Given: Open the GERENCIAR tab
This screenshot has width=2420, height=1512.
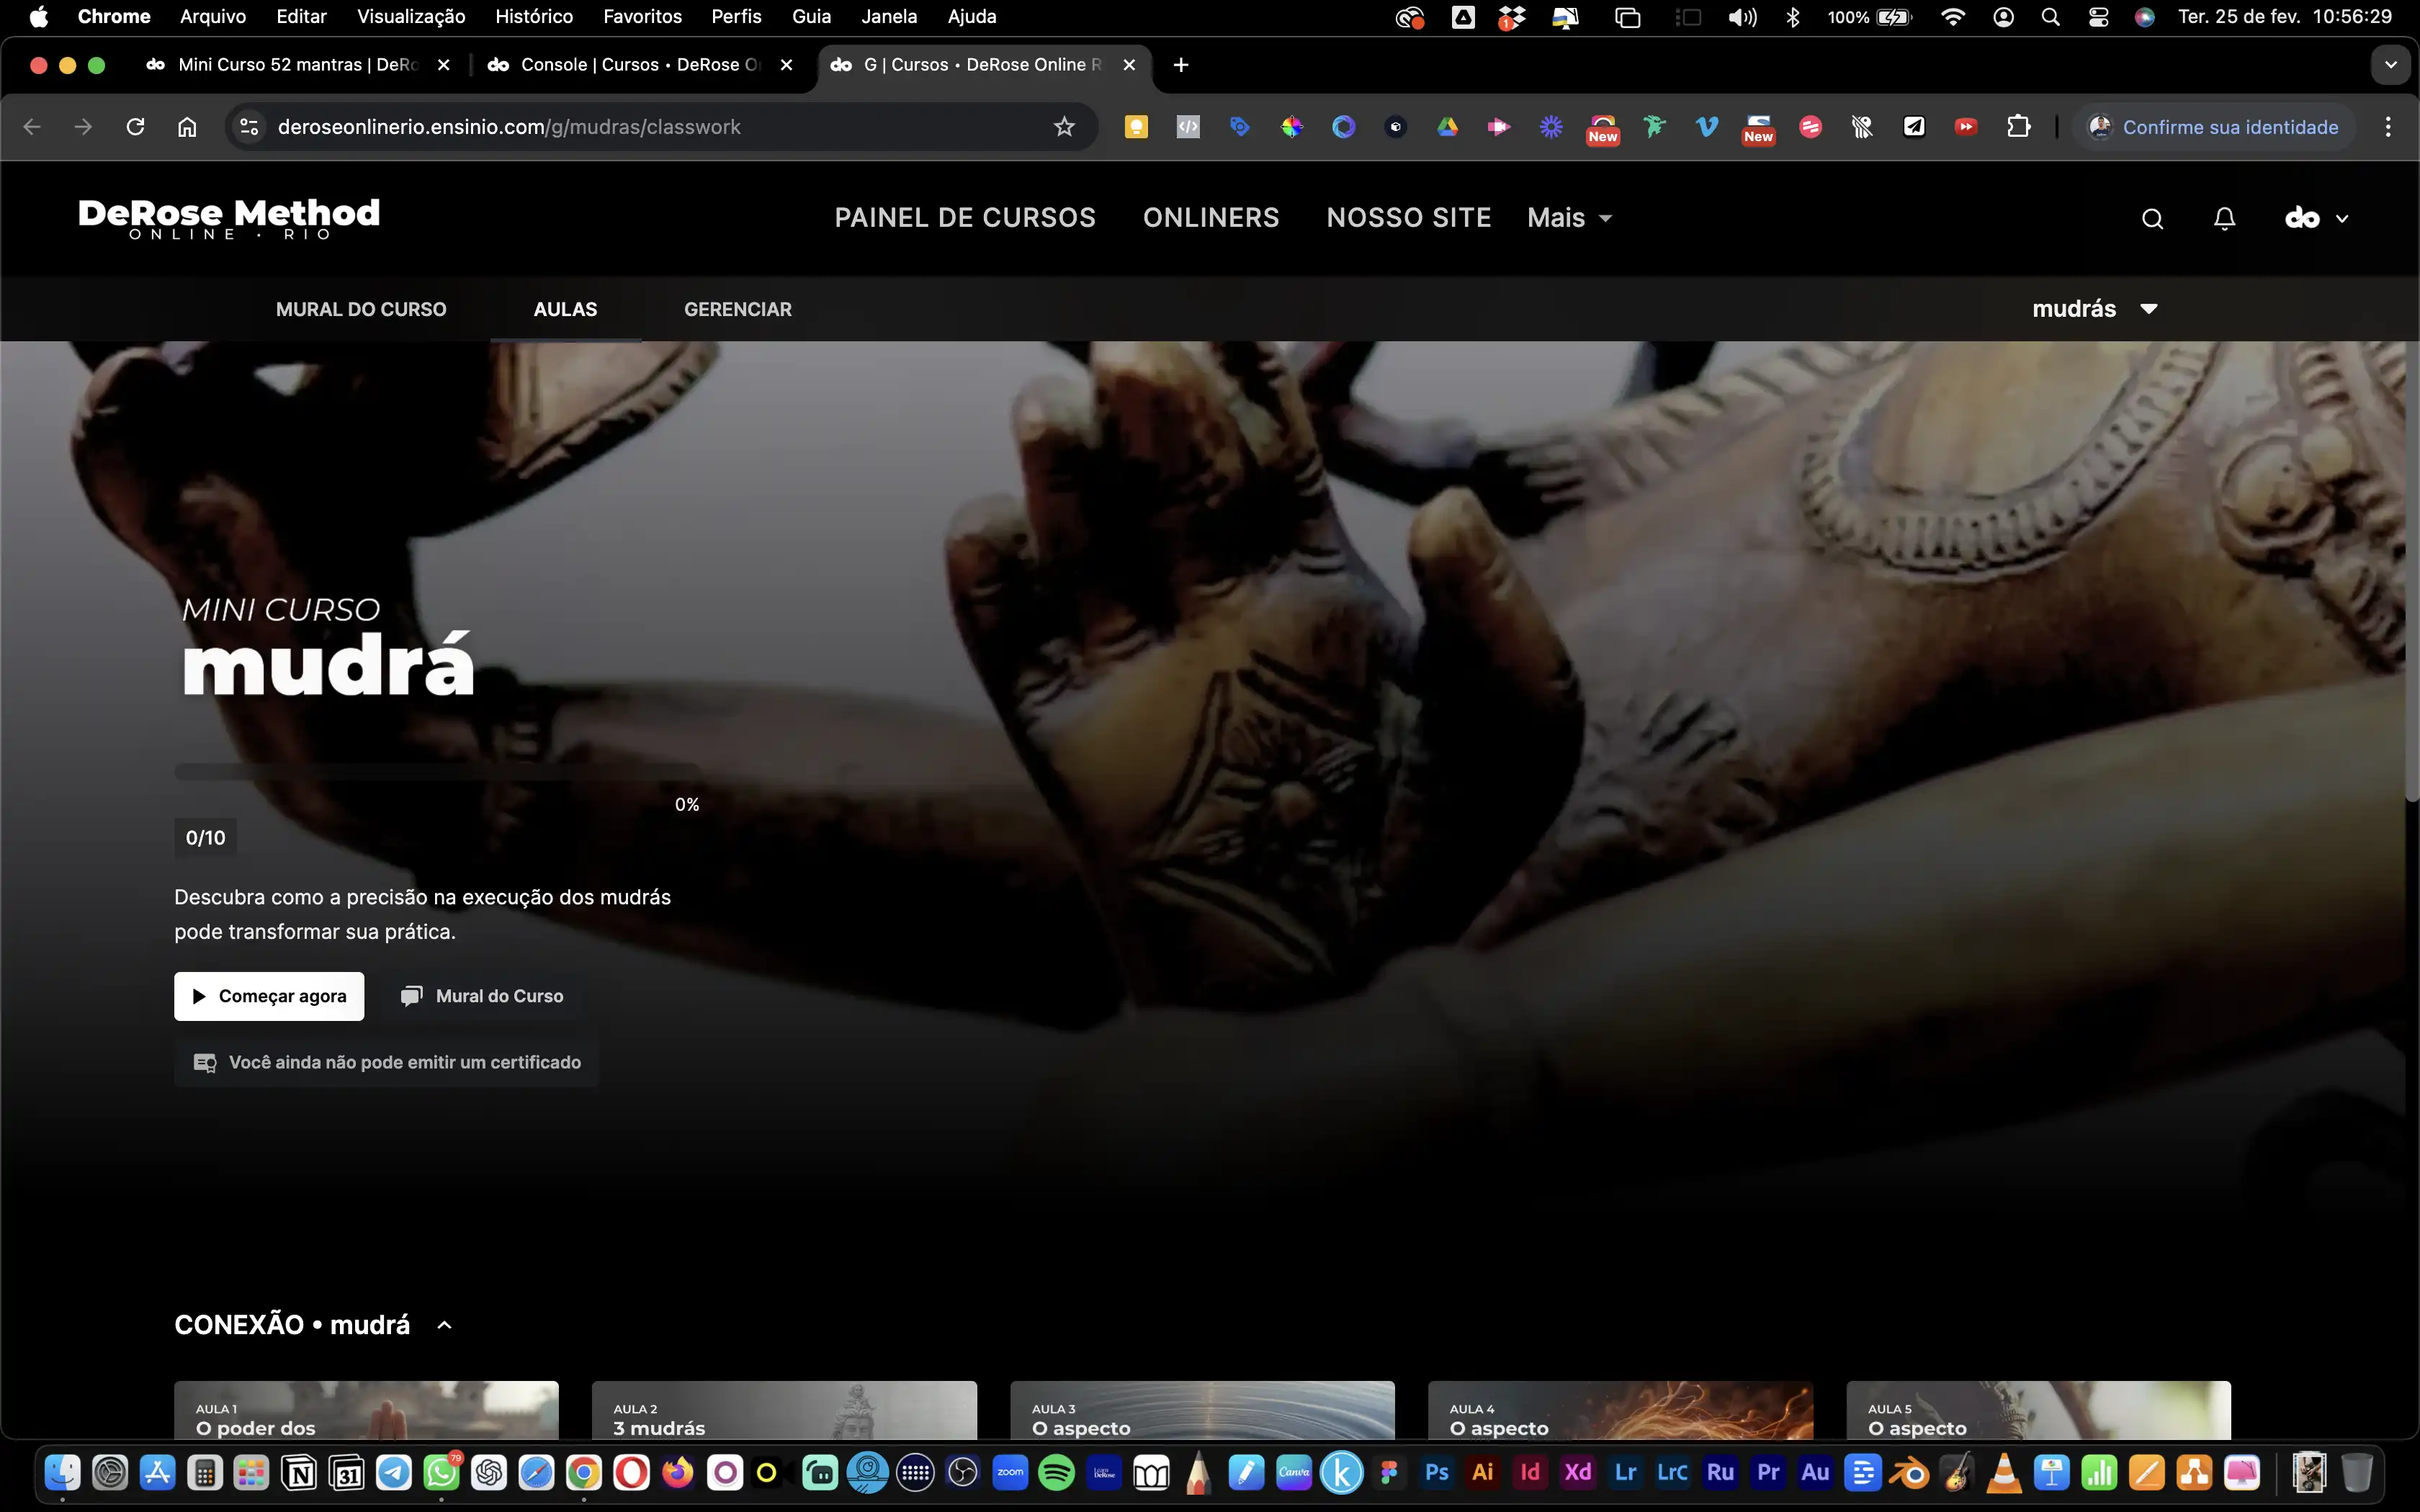Looking at the screenshot, I should pos(737,309).
